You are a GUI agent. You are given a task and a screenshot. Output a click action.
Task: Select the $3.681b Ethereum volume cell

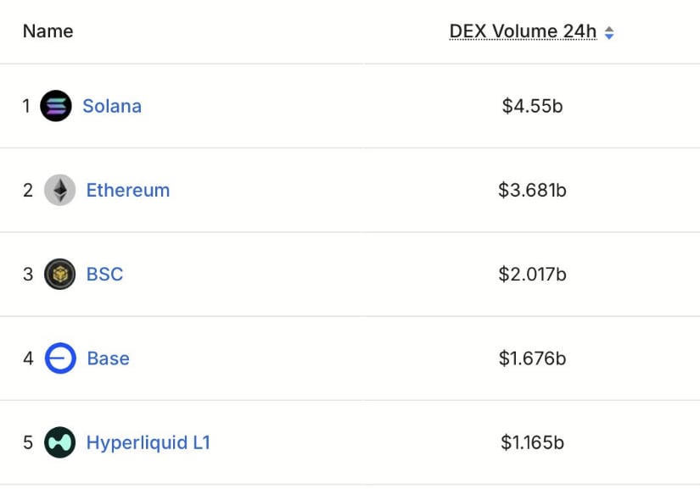click(x=532, y=191)
